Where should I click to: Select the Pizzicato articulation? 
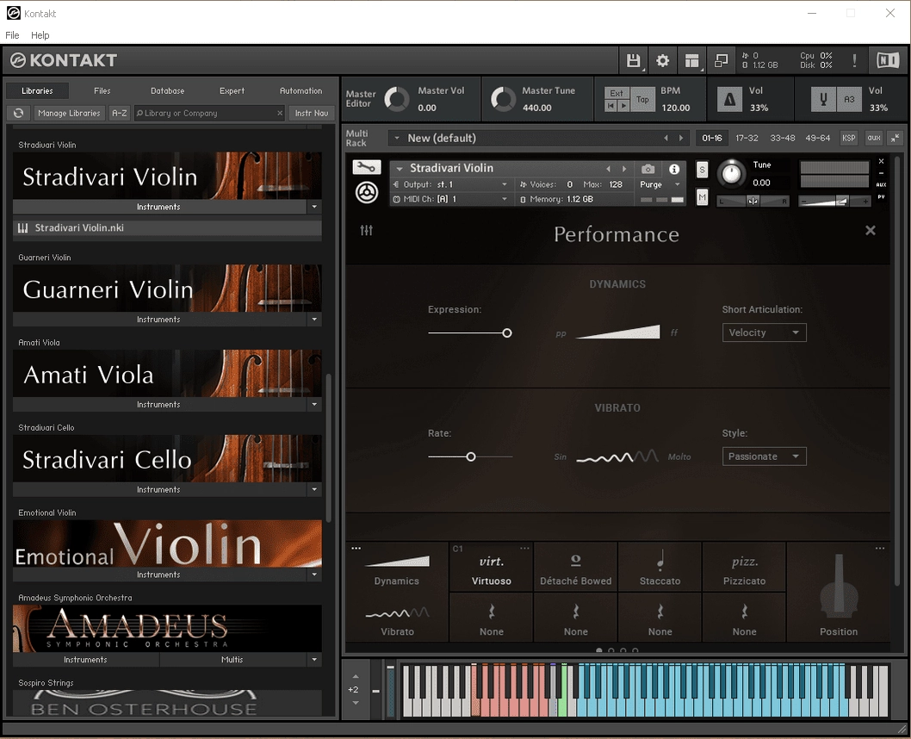[744, 568]
